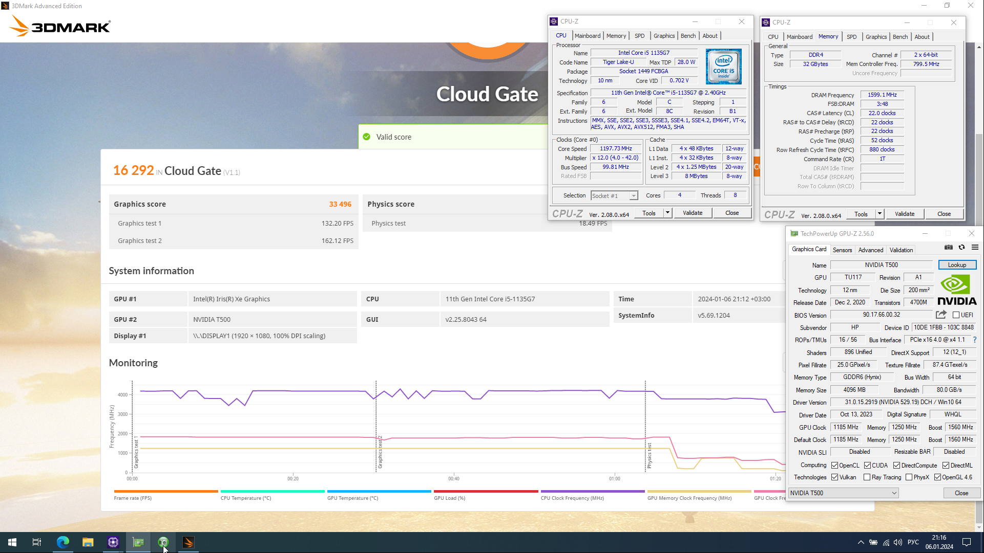984x553 pixels.
Task: Click the clock and date in the taskbar
Action: point(939,542)
